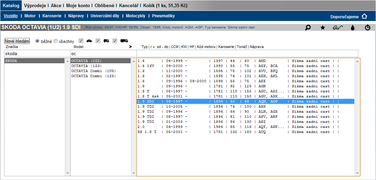Click the Nové hledání button
Viewport: 376px width, 180px height.
[17, 41]
